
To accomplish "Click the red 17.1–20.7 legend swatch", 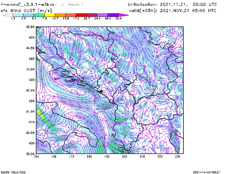I will point(81,15).
